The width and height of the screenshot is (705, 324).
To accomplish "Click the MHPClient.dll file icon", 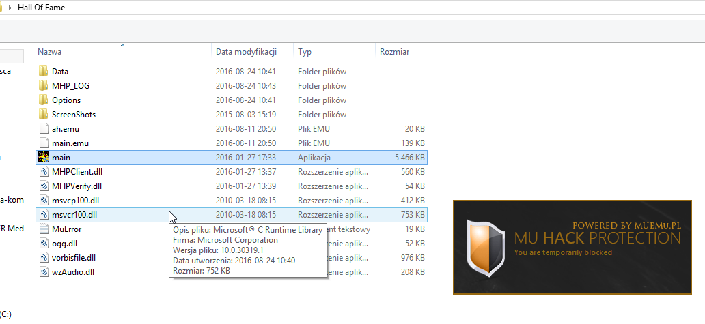I will pyautogui.click(x=43, y=171).
